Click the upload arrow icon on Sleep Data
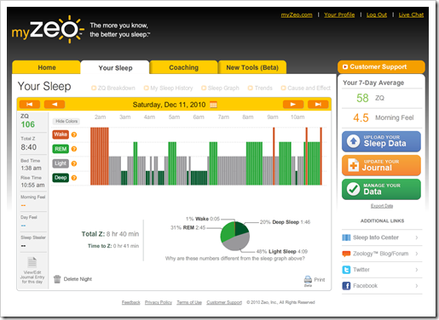439x320 pixels. (x=353, y=141)
